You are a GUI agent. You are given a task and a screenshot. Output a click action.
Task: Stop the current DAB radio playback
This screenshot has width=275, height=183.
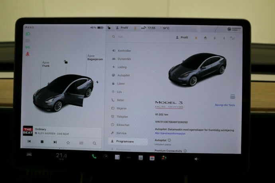point(42,142)
